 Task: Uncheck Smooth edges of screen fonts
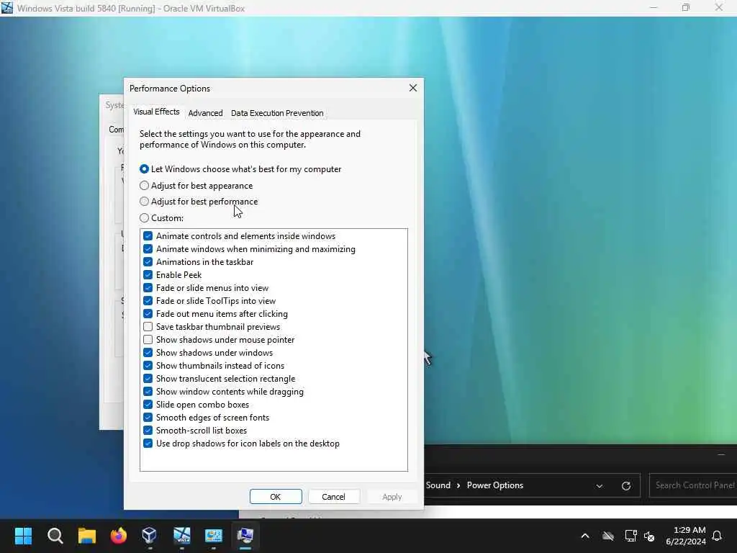pos(148,418)
